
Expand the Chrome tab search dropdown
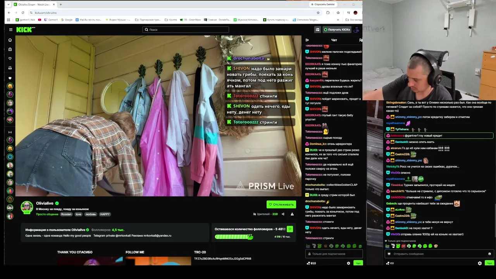9,4
